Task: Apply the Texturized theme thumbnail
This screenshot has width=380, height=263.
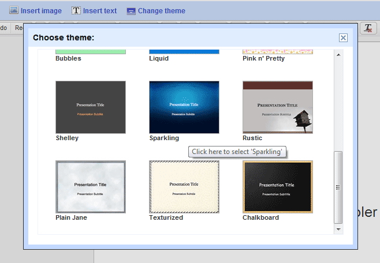Action: (x=184, y=187)
